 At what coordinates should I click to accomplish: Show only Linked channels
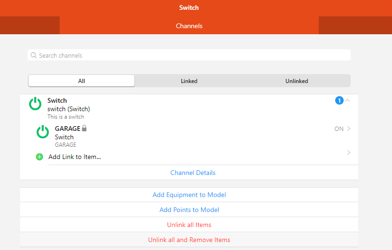pyautogui.click(x=189, y=81)
